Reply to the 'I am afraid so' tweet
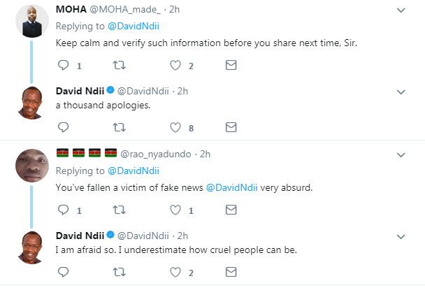The width and height of the screenshot is (425, 288). coord(64,272)
